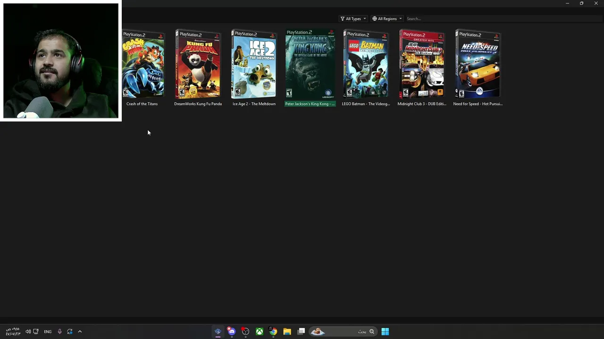Click the taskbar search box

click(343, 331)
